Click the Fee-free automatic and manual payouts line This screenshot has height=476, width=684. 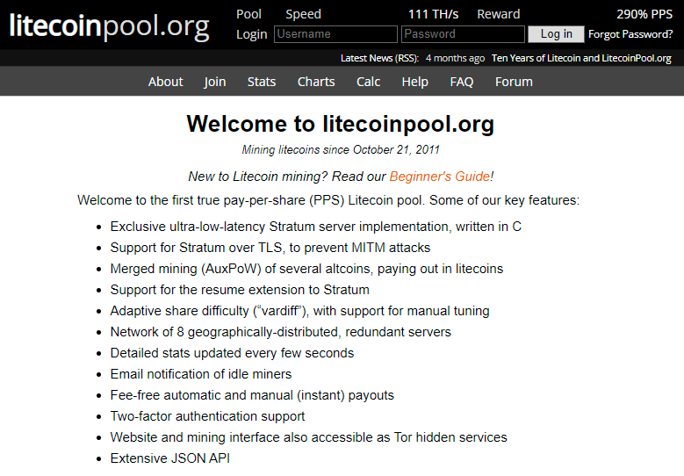click(252, 395)
